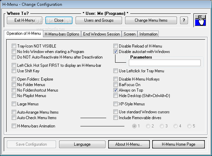Open the Screen tab

[130, 34]
